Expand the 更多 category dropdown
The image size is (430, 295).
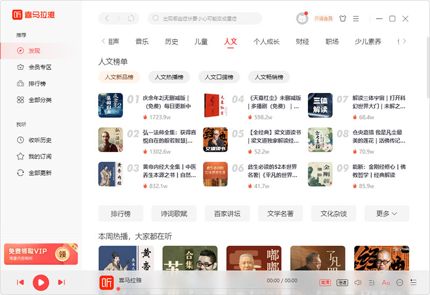point(386,213)
